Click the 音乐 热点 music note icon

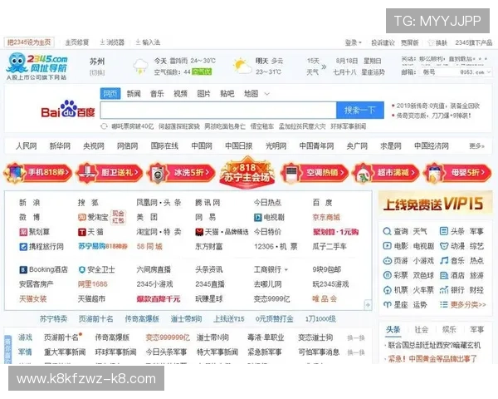444,260
